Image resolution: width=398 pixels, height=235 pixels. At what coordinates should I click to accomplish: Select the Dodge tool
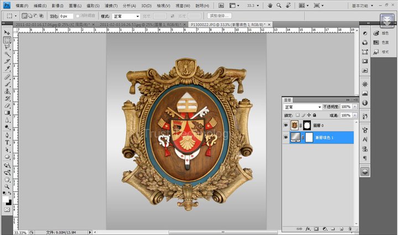click(x=7, y=127)
